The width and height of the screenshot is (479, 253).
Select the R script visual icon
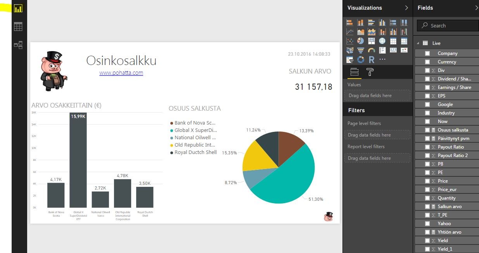tap(372, 59)
